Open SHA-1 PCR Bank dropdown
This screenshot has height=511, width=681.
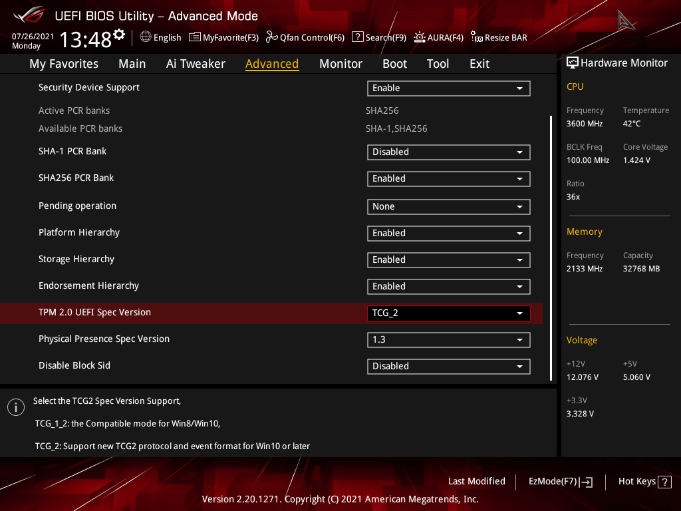449,152
